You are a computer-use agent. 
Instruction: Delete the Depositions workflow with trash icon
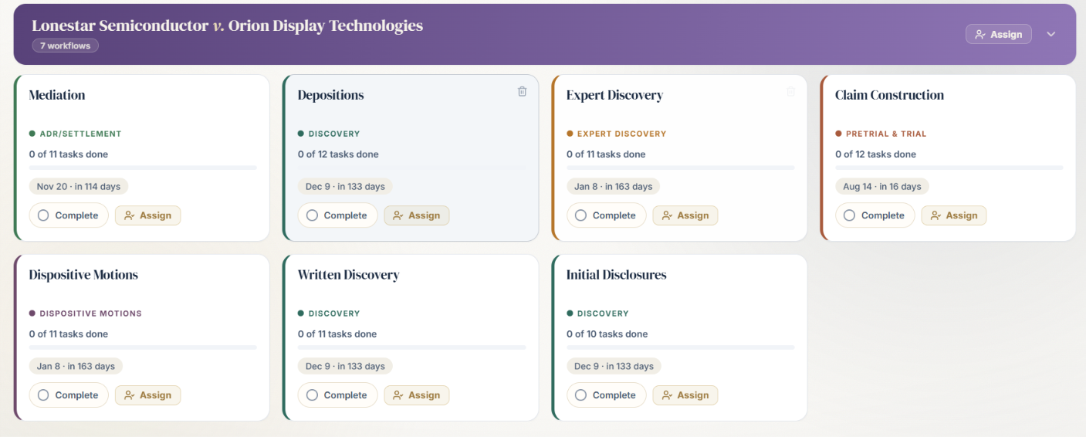[x=522, y=91]
